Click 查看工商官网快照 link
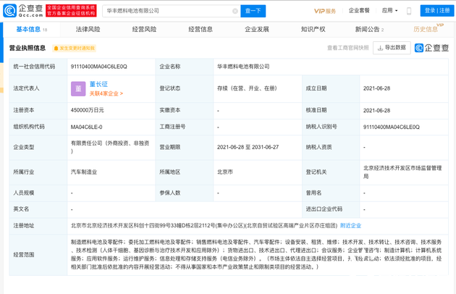This screenshot has height=294, width=456. [x=348, y=48]
